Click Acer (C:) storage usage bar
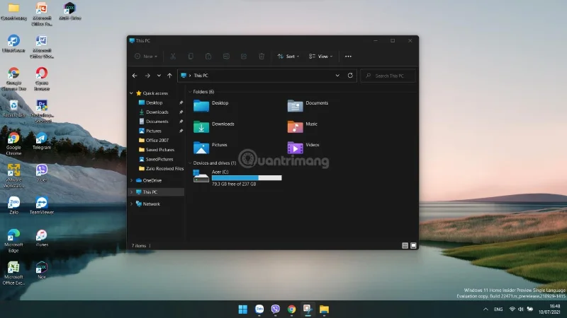567x318 pixels. coord(247,178)
